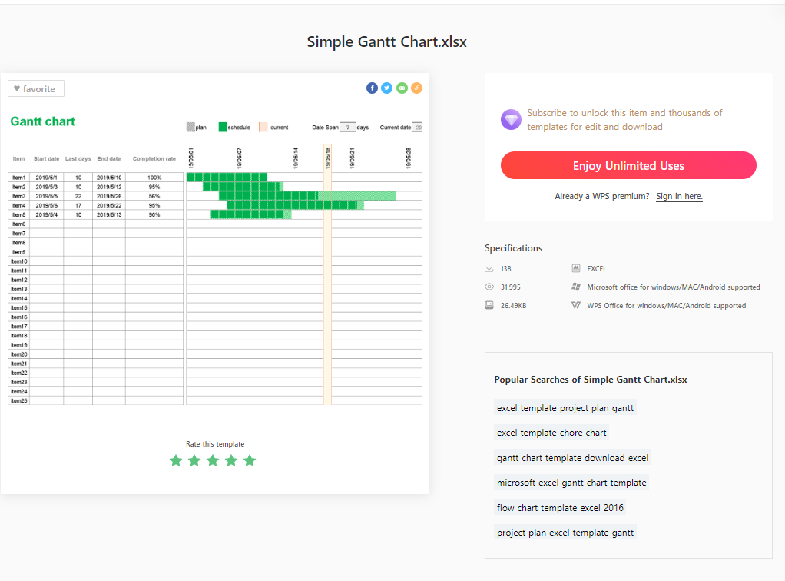
Task: Select search 'excel template chore chart'
Action: click(551, 433)
